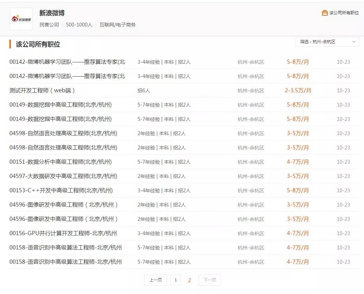Select page 2 in the pagination
Screen dimensions: 364x294
pos(190,280)
